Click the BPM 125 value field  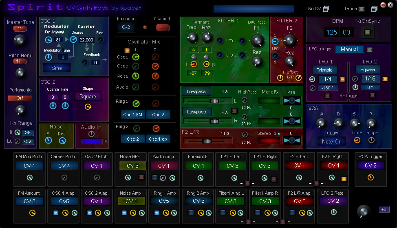(x=332, y=33)
